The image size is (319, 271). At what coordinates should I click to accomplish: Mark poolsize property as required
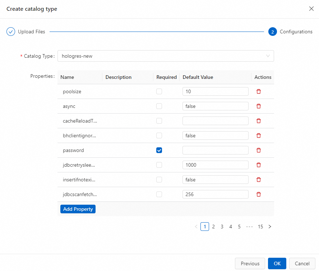(x=159, y=91)
